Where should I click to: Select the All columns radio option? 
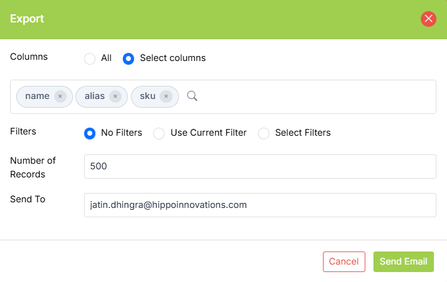pos(90,59)
